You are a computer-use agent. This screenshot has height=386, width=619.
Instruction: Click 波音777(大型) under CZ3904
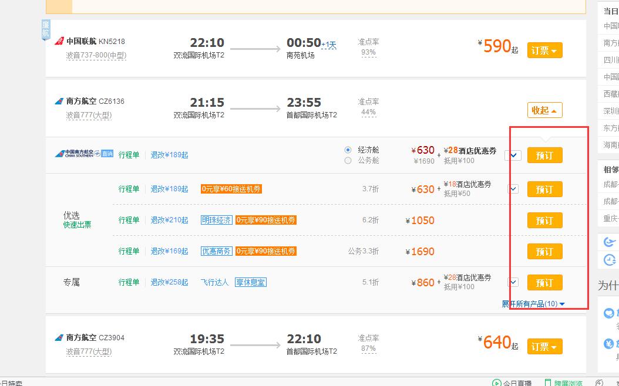[89, 351]
